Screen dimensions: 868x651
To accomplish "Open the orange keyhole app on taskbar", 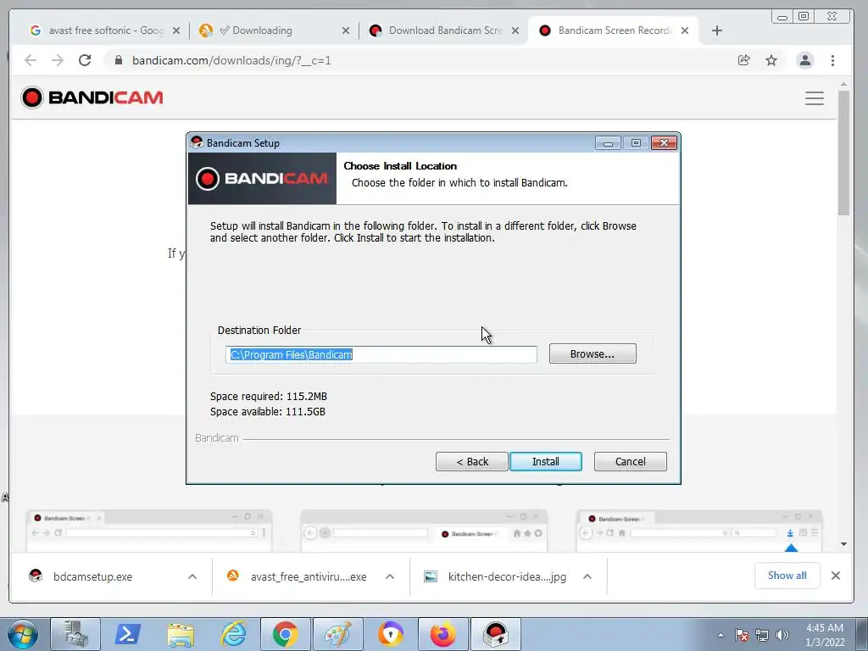I will coord(390,634).
